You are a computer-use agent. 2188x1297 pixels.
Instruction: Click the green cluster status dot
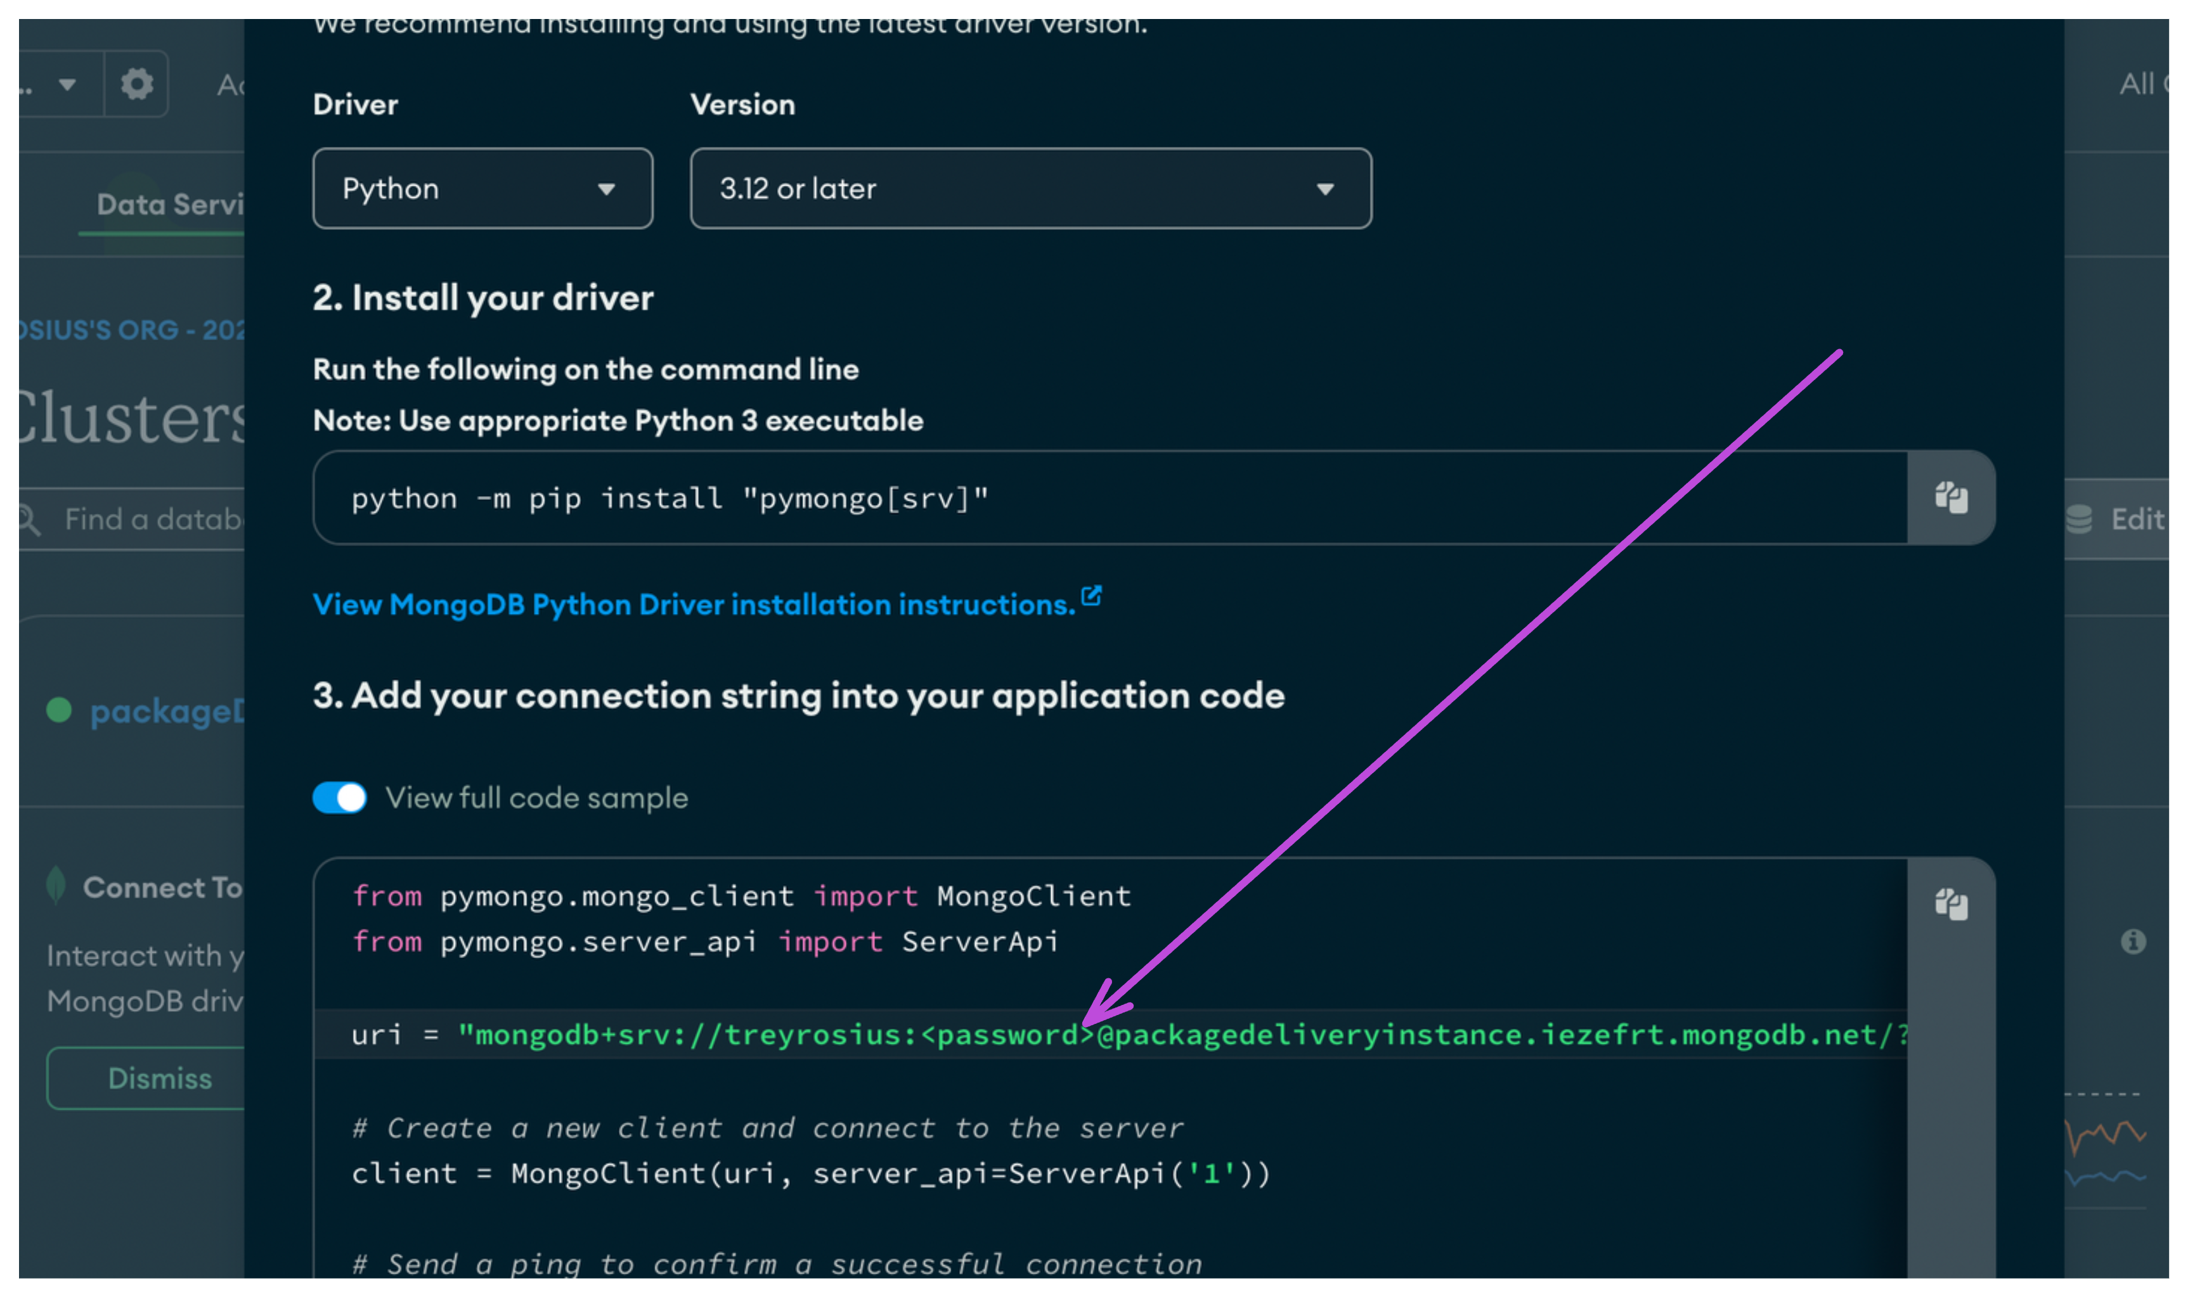tap(58, 710)
